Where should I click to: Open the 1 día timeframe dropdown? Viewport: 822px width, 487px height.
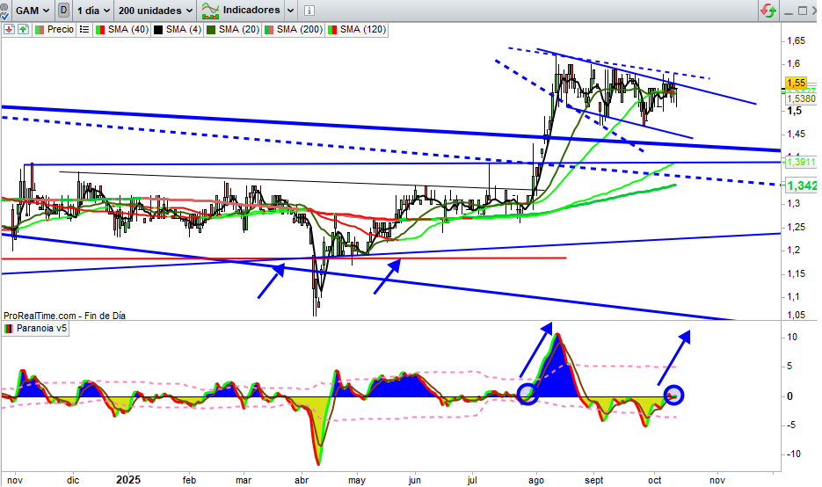click(93, 11)
